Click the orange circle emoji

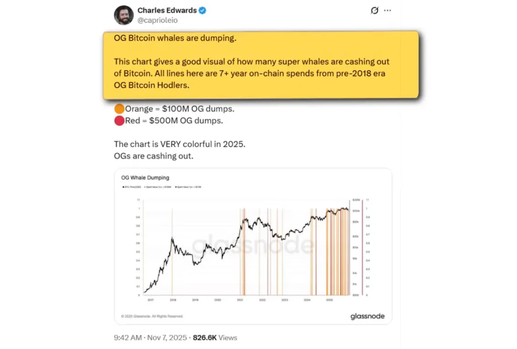pos(119,109)
